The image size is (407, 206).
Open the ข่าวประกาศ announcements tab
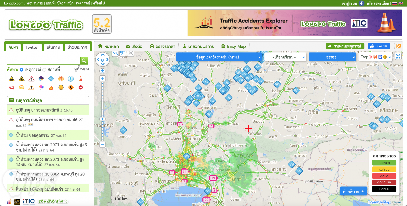click(x=77, y=47)
